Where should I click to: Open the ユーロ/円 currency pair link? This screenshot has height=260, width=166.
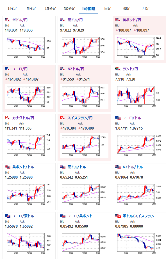point(20,69)
